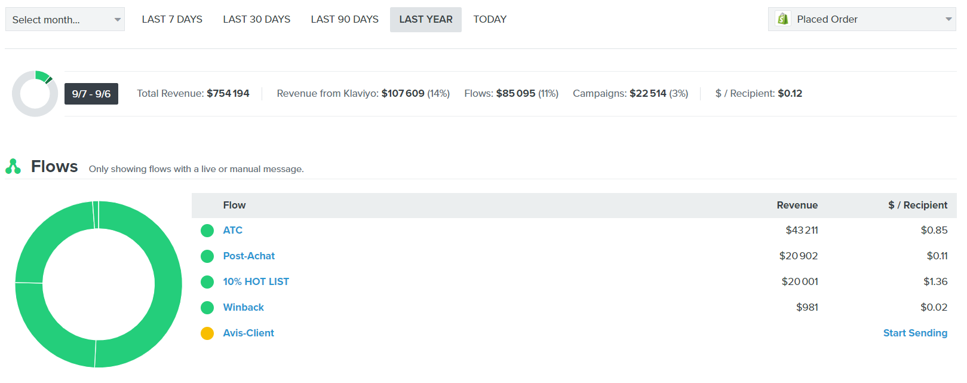Click the green status dot beside Winback
The image size is (967, 383).
(x=207, y=308)
